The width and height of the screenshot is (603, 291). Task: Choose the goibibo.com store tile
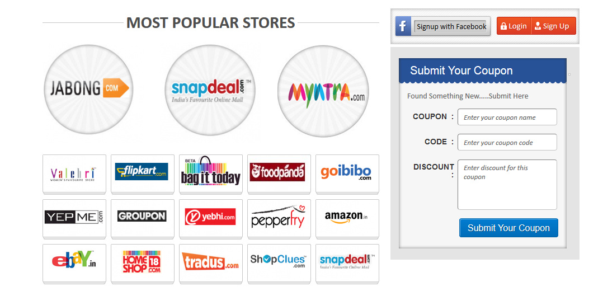coord(347,173)
